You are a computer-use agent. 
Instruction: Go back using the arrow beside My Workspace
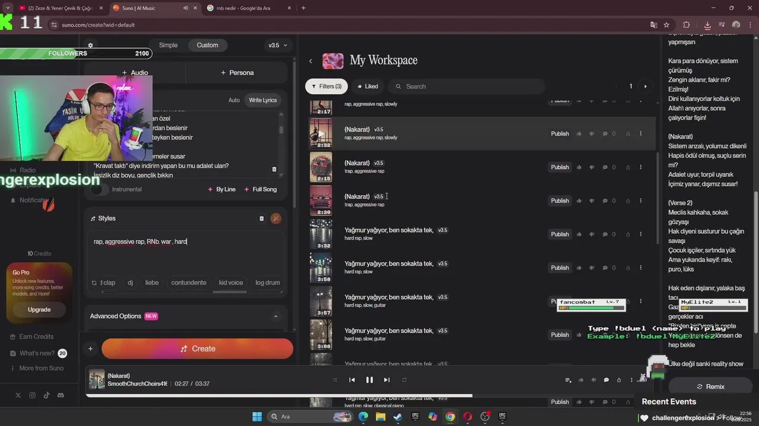310,61
